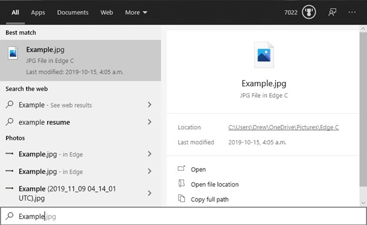This screenshot has height=225, width=367.
Task: Click the feedback person icon
Action: [332, 12]
